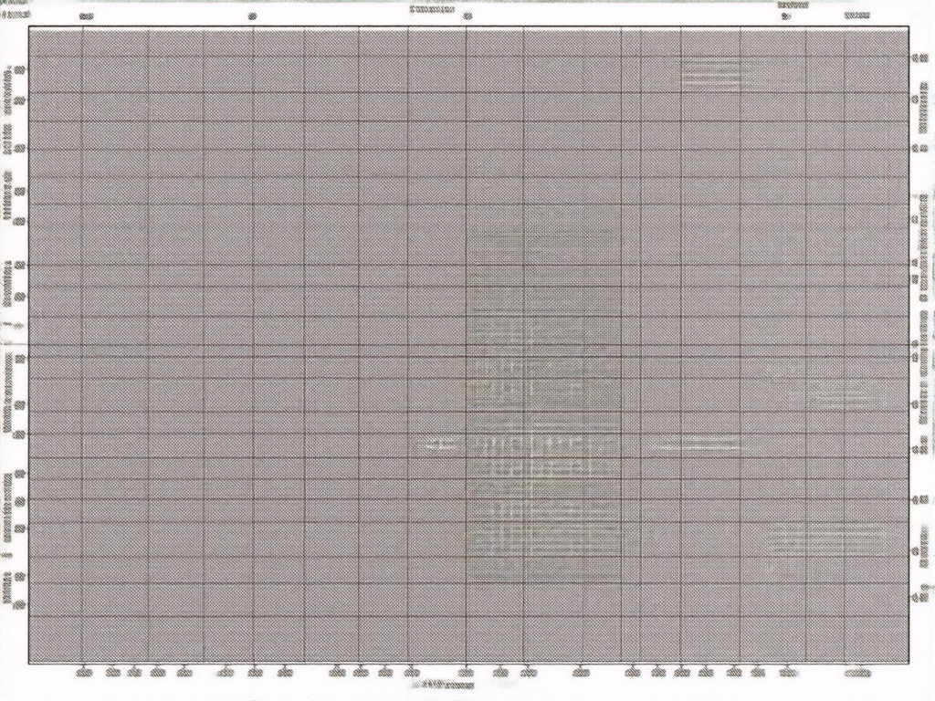Click the light streak band right of the central block
The height and width of the screenshot is (701, 935).
tap(697, 446)
